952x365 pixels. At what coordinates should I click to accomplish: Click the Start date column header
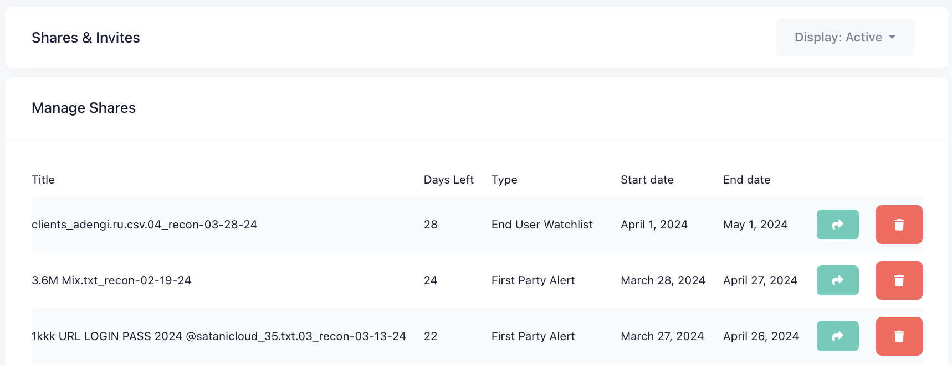(647, 180)
